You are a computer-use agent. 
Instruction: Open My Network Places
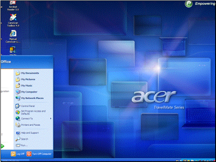pyautogui.click(x=30, y=98)
